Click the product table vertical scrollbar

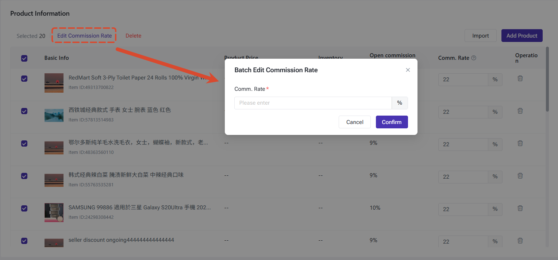click(x=547, y=79)
